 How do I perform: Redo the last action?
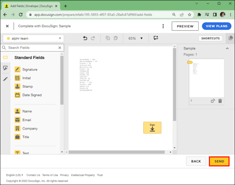tap(93, 38)
